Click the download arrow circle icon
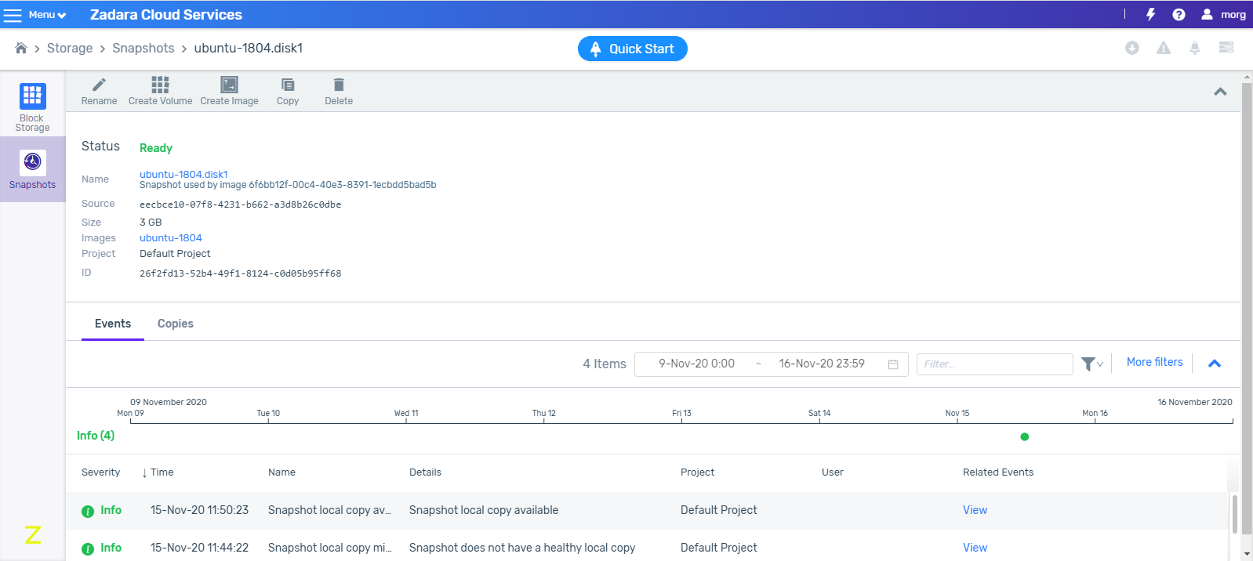The height and width of the screenshot is (561, 1253). point(1132,48)
